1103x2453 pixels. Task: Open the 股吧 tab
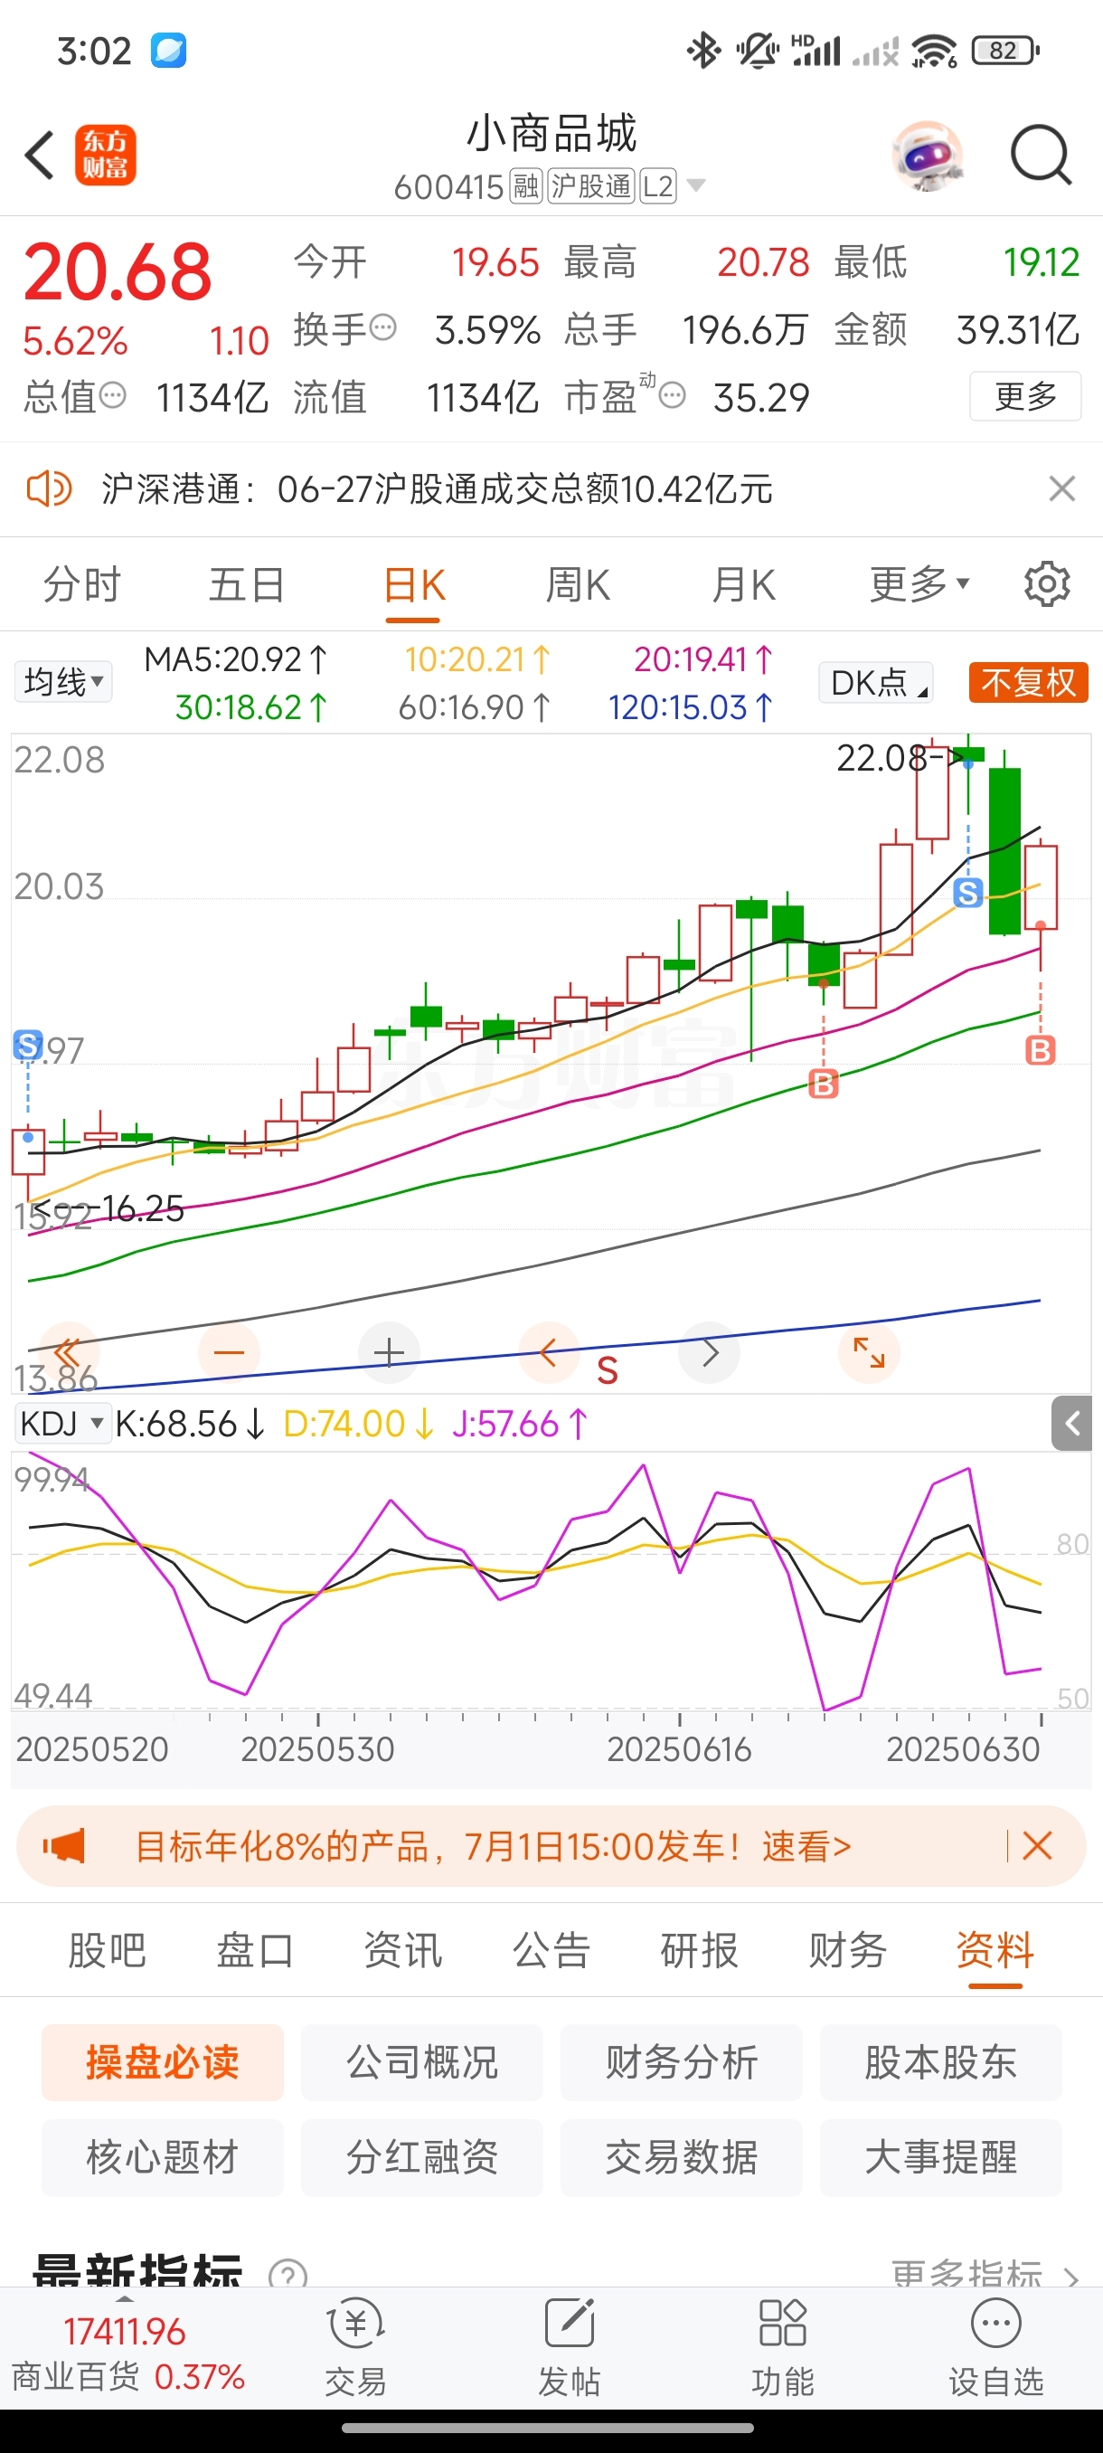pyautogui.click(x=107, y=1950)
